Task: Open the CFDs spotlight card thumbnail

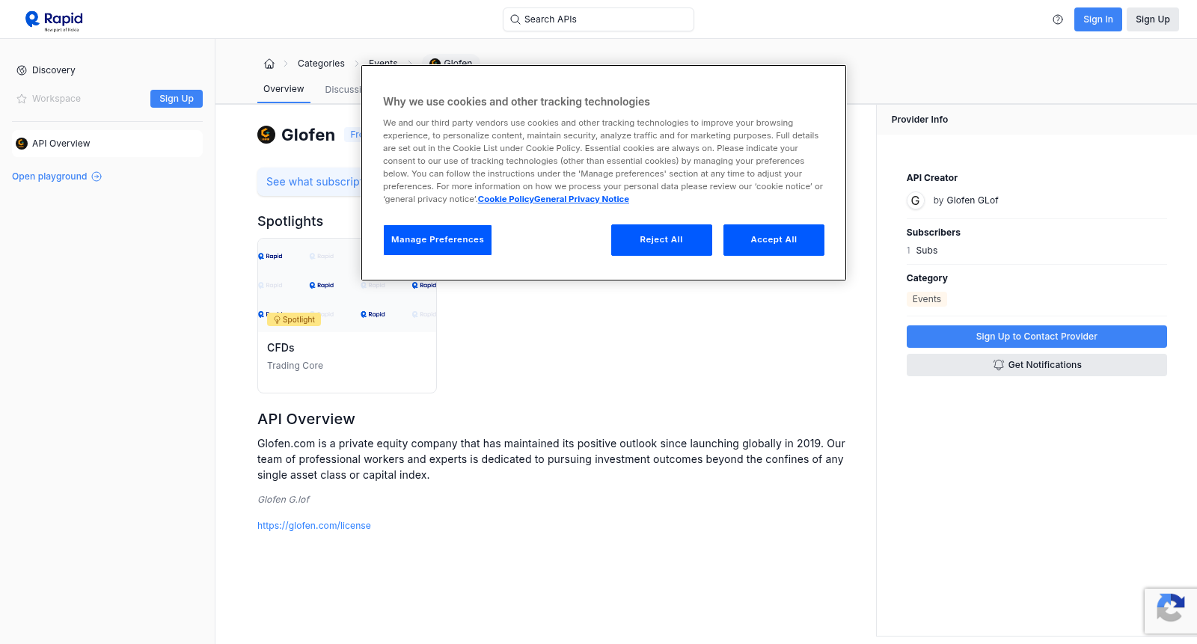Action: click(347, 285)
